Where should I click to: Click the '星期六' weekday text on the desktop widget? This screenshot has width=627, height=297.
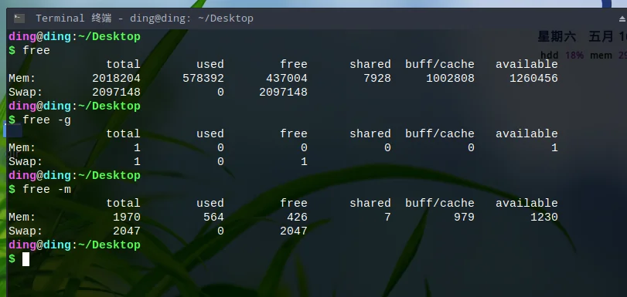[x=557, y=37]
